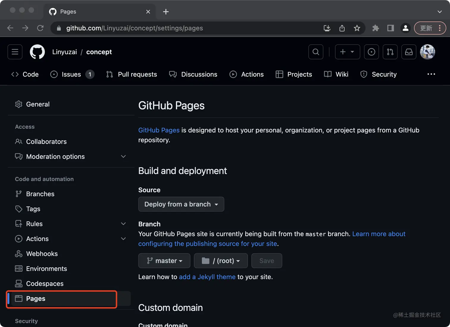Viewport: 450px width, 327px height.
Task: Open the add a Jekyll theme link
Action: pos(207,277)
